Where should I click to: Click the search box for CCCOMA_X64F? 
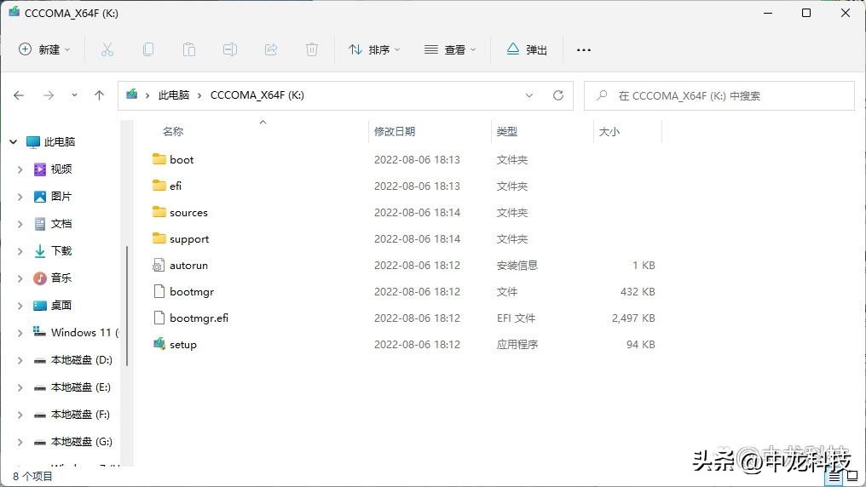(x=719, y=95)
